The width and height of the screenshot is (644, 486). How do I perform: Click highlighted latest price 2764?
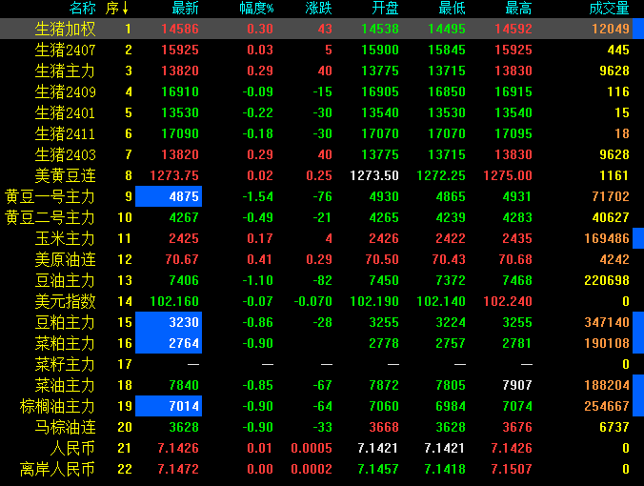tap(169, 343)
